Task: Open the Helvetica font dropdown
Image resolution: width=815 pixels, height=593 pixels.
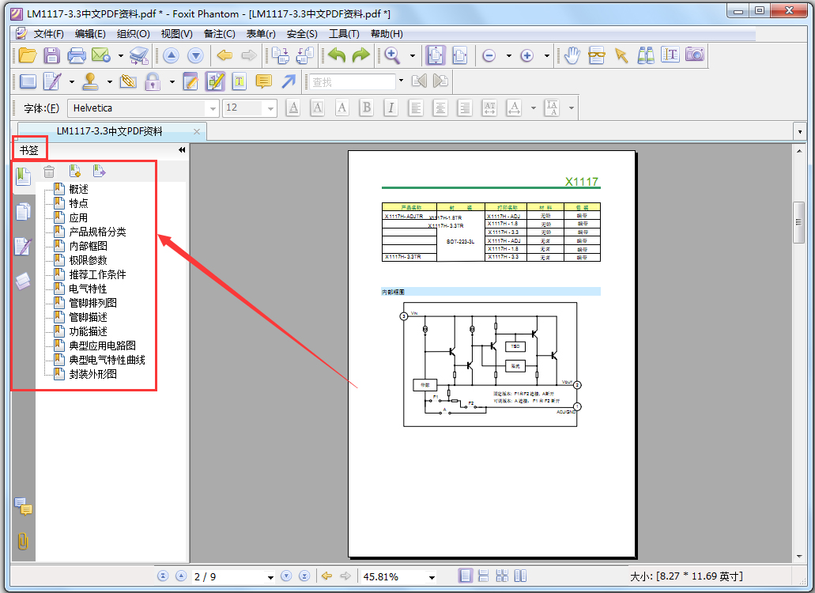Action: click(213, 108)
